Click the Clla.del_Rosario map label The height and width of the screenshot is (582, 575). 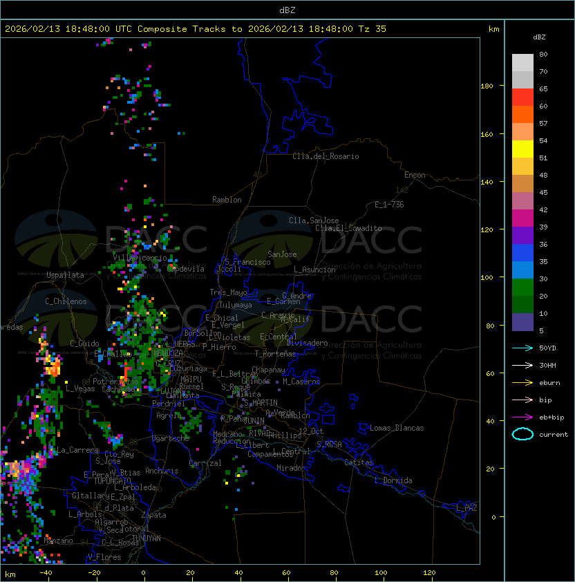[x=326, y=156]
